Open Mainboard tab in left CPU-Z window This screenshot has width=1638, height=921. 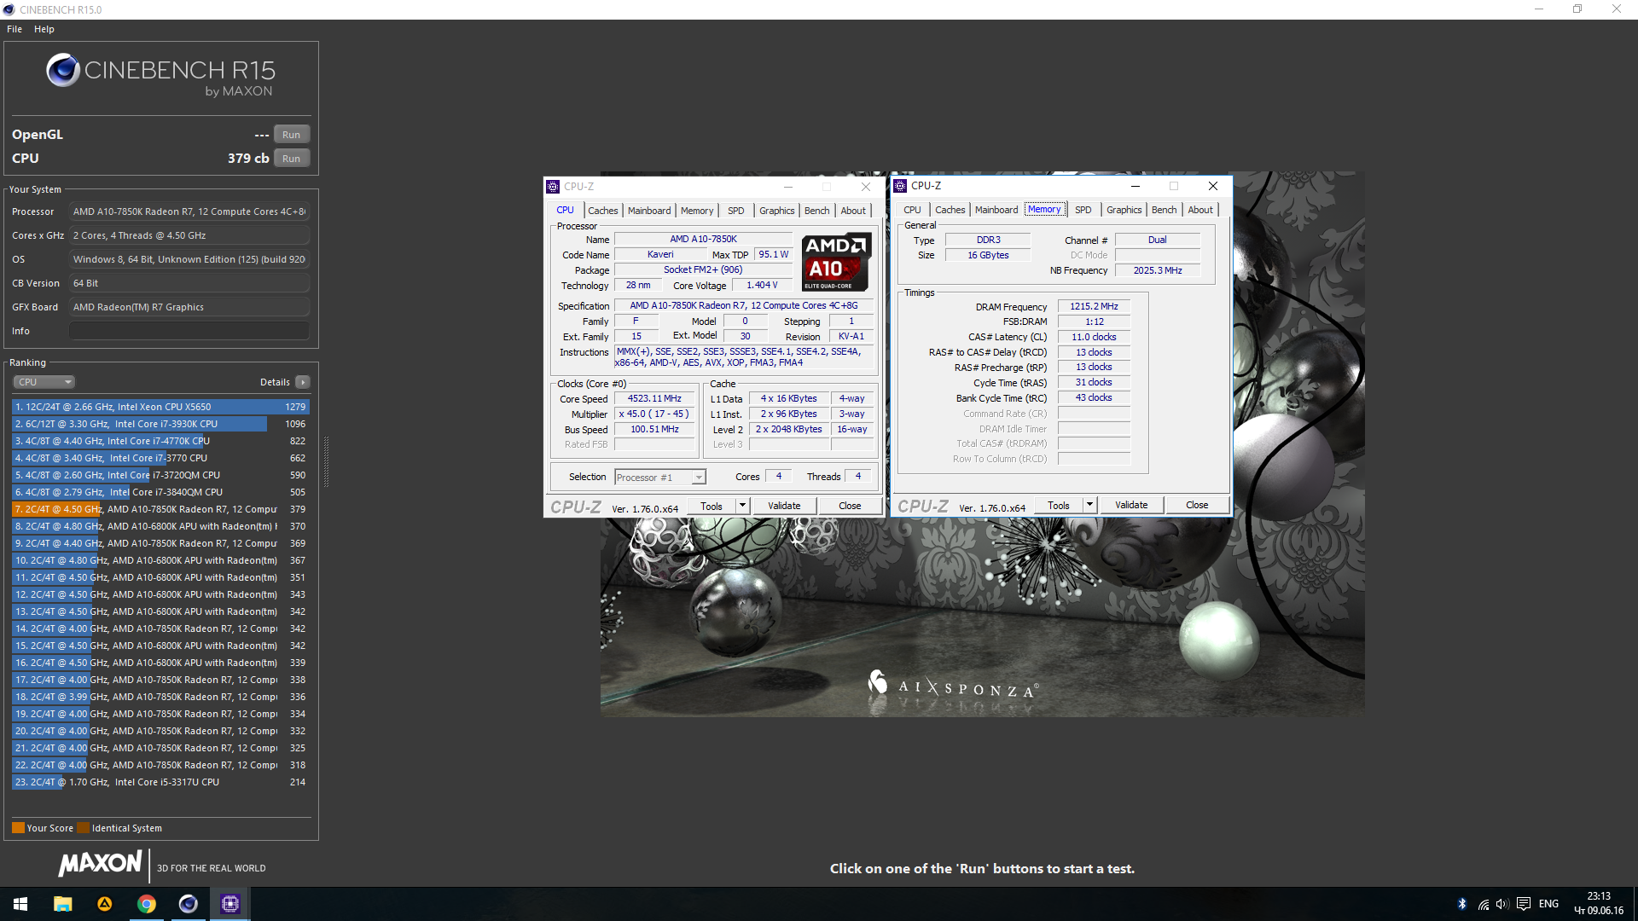point(649,211)
